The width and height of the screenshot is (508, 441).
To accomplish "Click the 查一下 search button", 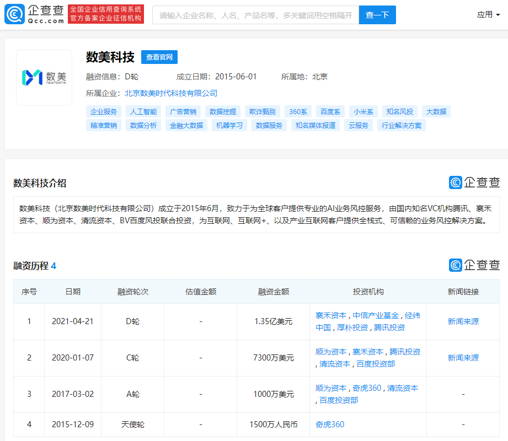I will (377, 15).
